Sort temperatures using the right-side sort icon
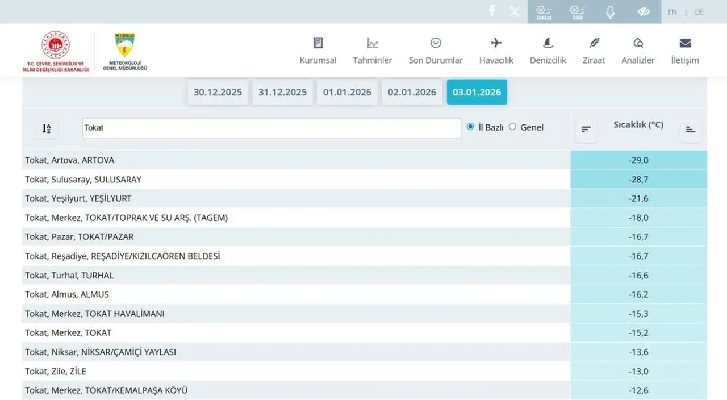 click(x=690, y=130)
